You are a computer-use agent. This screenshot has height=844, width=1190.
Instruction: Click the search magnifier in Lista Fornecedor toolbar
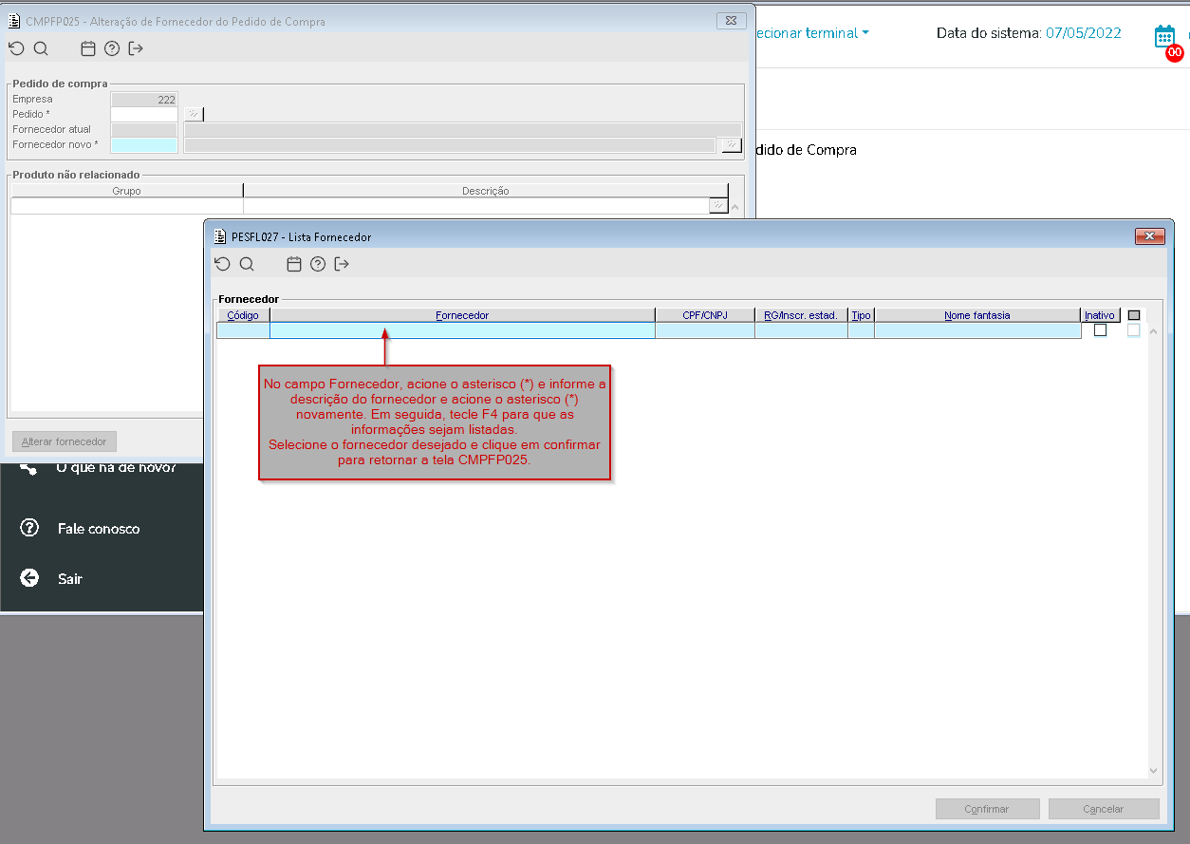coord(247,265)
